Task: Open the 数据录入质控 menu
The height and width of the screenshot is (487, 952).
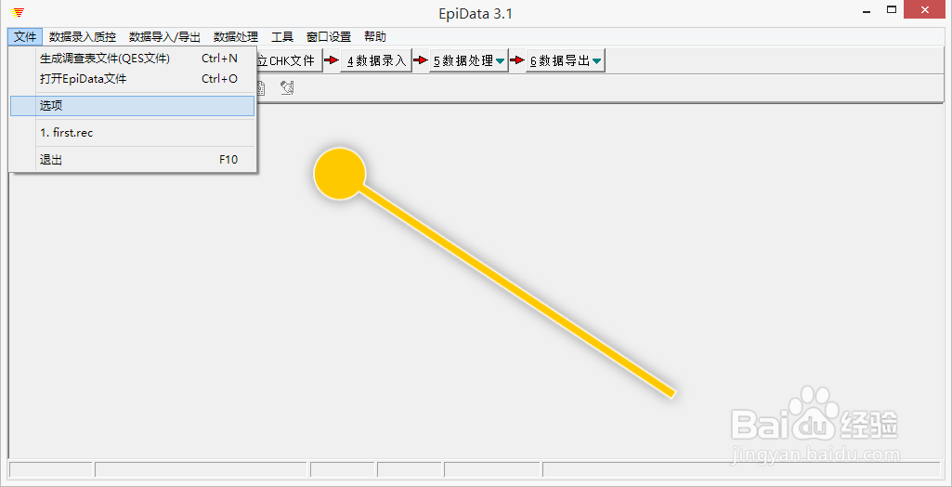Action: (83, 36)
